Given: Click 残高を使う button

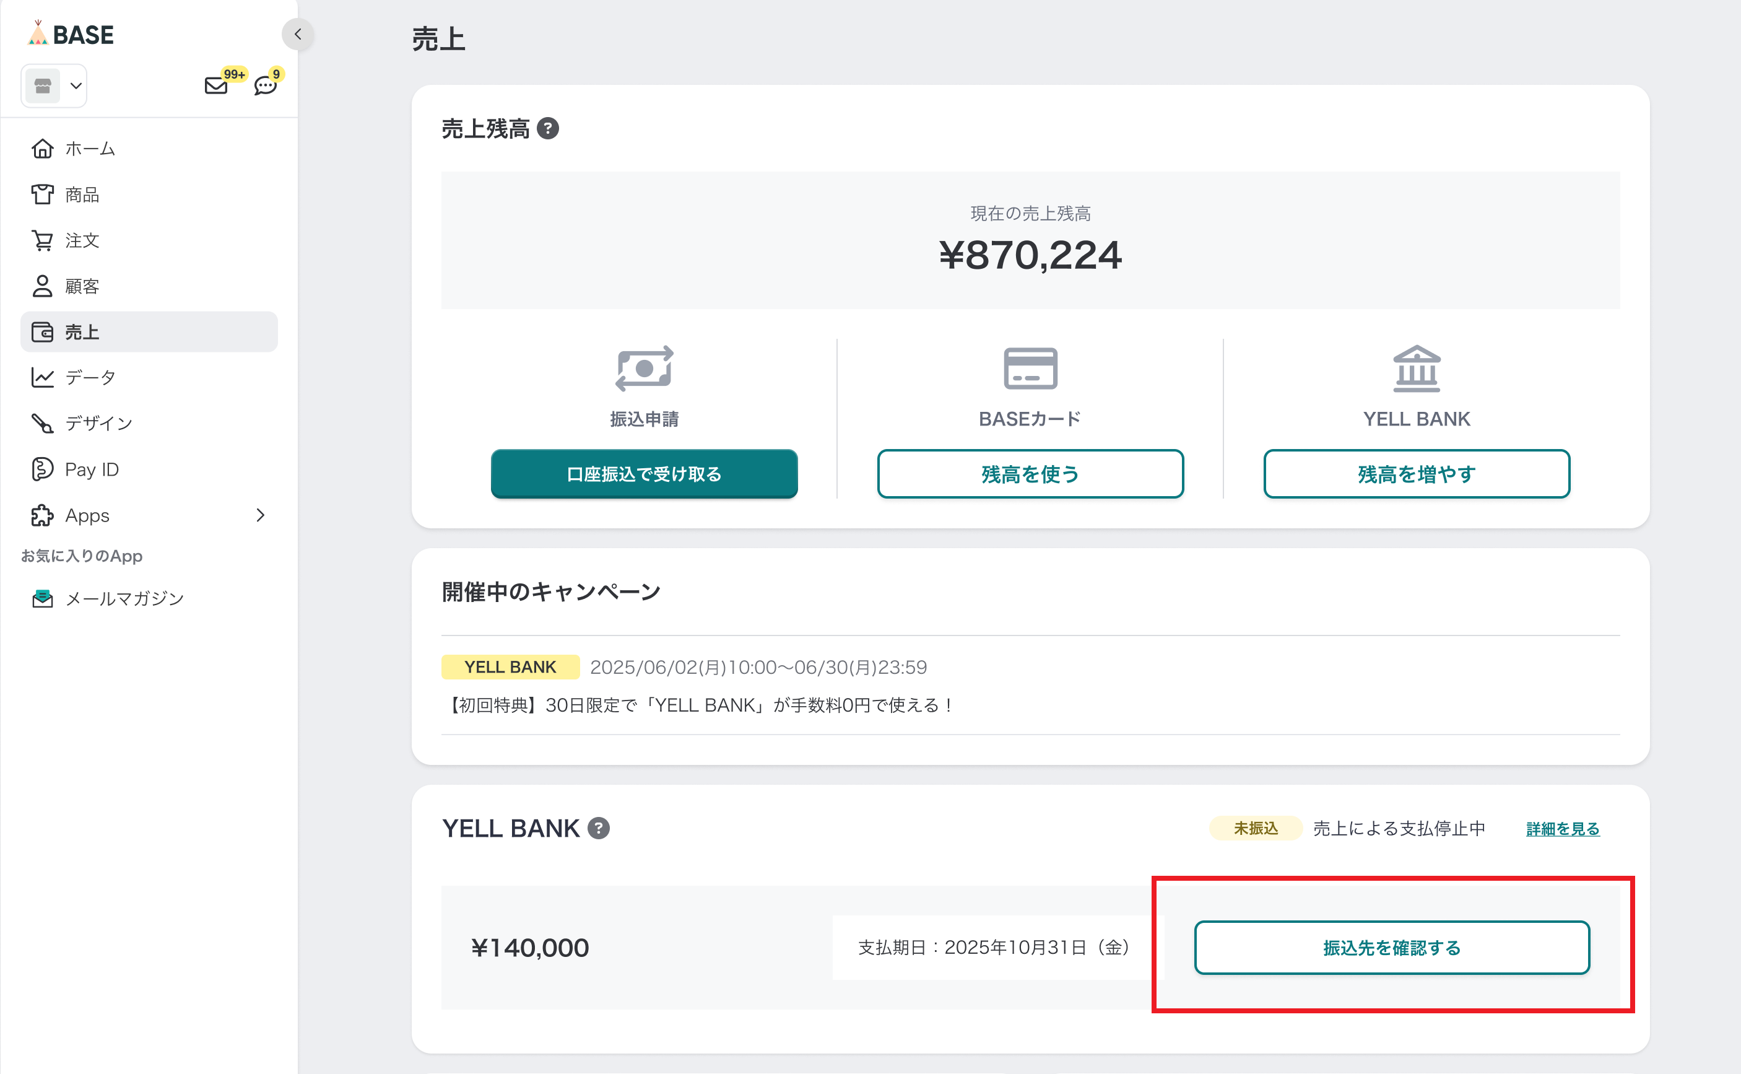Looking at the screenshot, I should pyautogui.click(x=1030, y=474).
